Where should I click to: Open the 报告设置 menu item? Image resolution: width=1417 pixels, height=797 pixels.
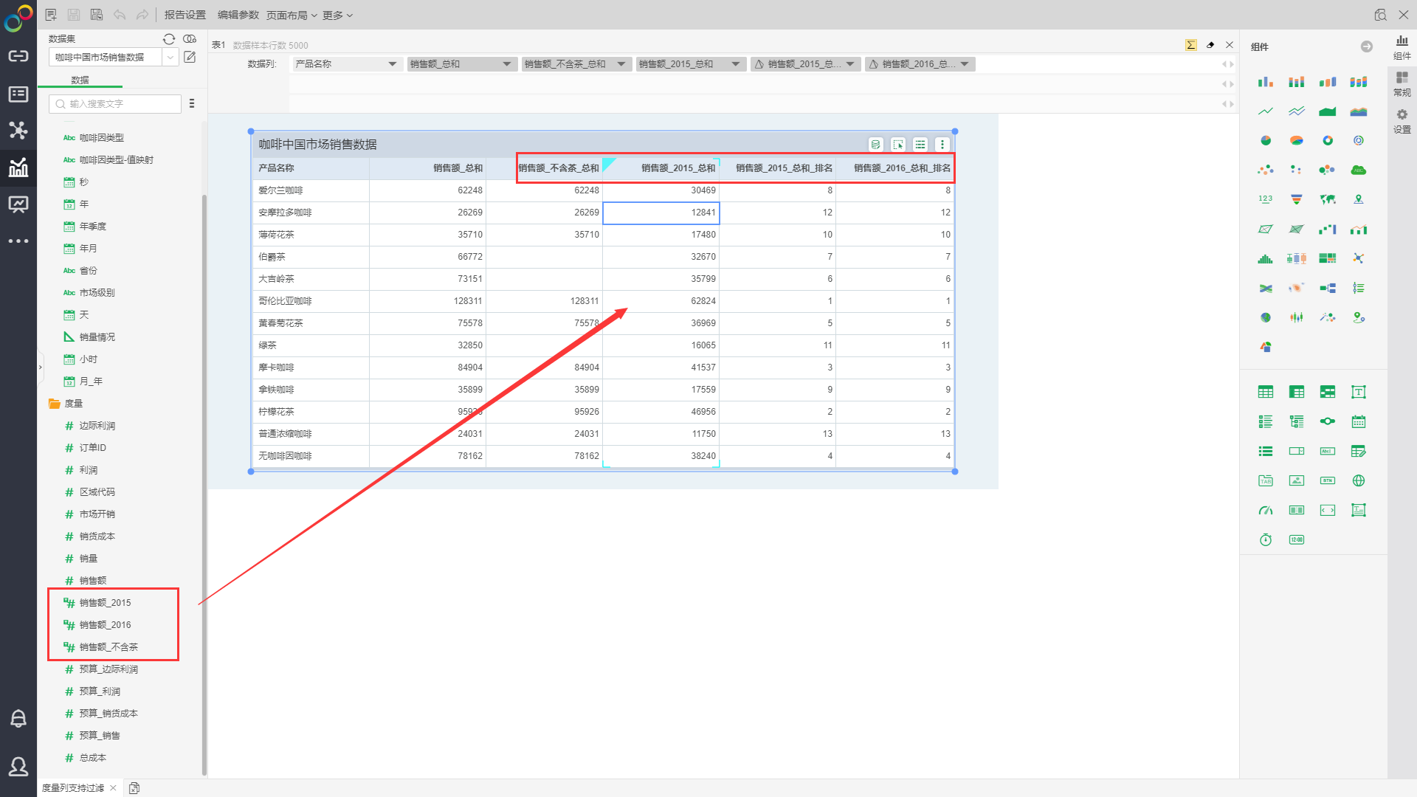pyautogui.click(x=185, y=15)
